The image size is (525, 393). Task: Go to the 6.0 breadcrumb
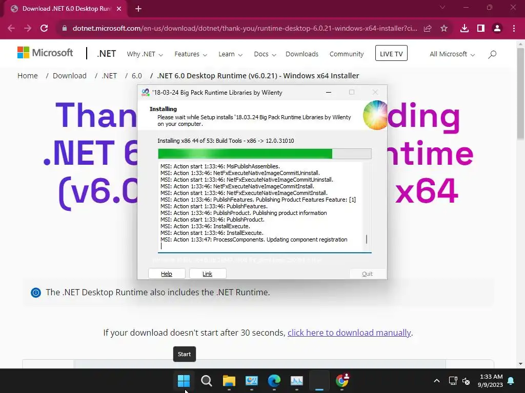pos(136,76)
